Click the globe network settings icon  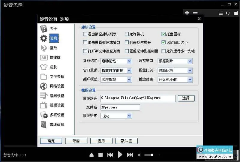tap(44, 86)
